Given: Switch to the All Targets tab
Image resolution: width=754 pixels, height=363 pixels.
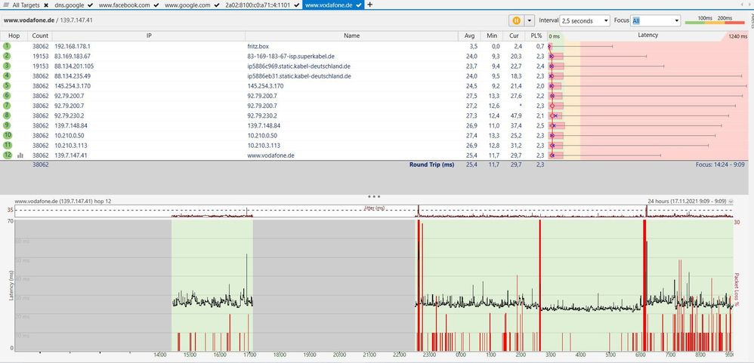Looking at the screenshot, I should point(24,5).
